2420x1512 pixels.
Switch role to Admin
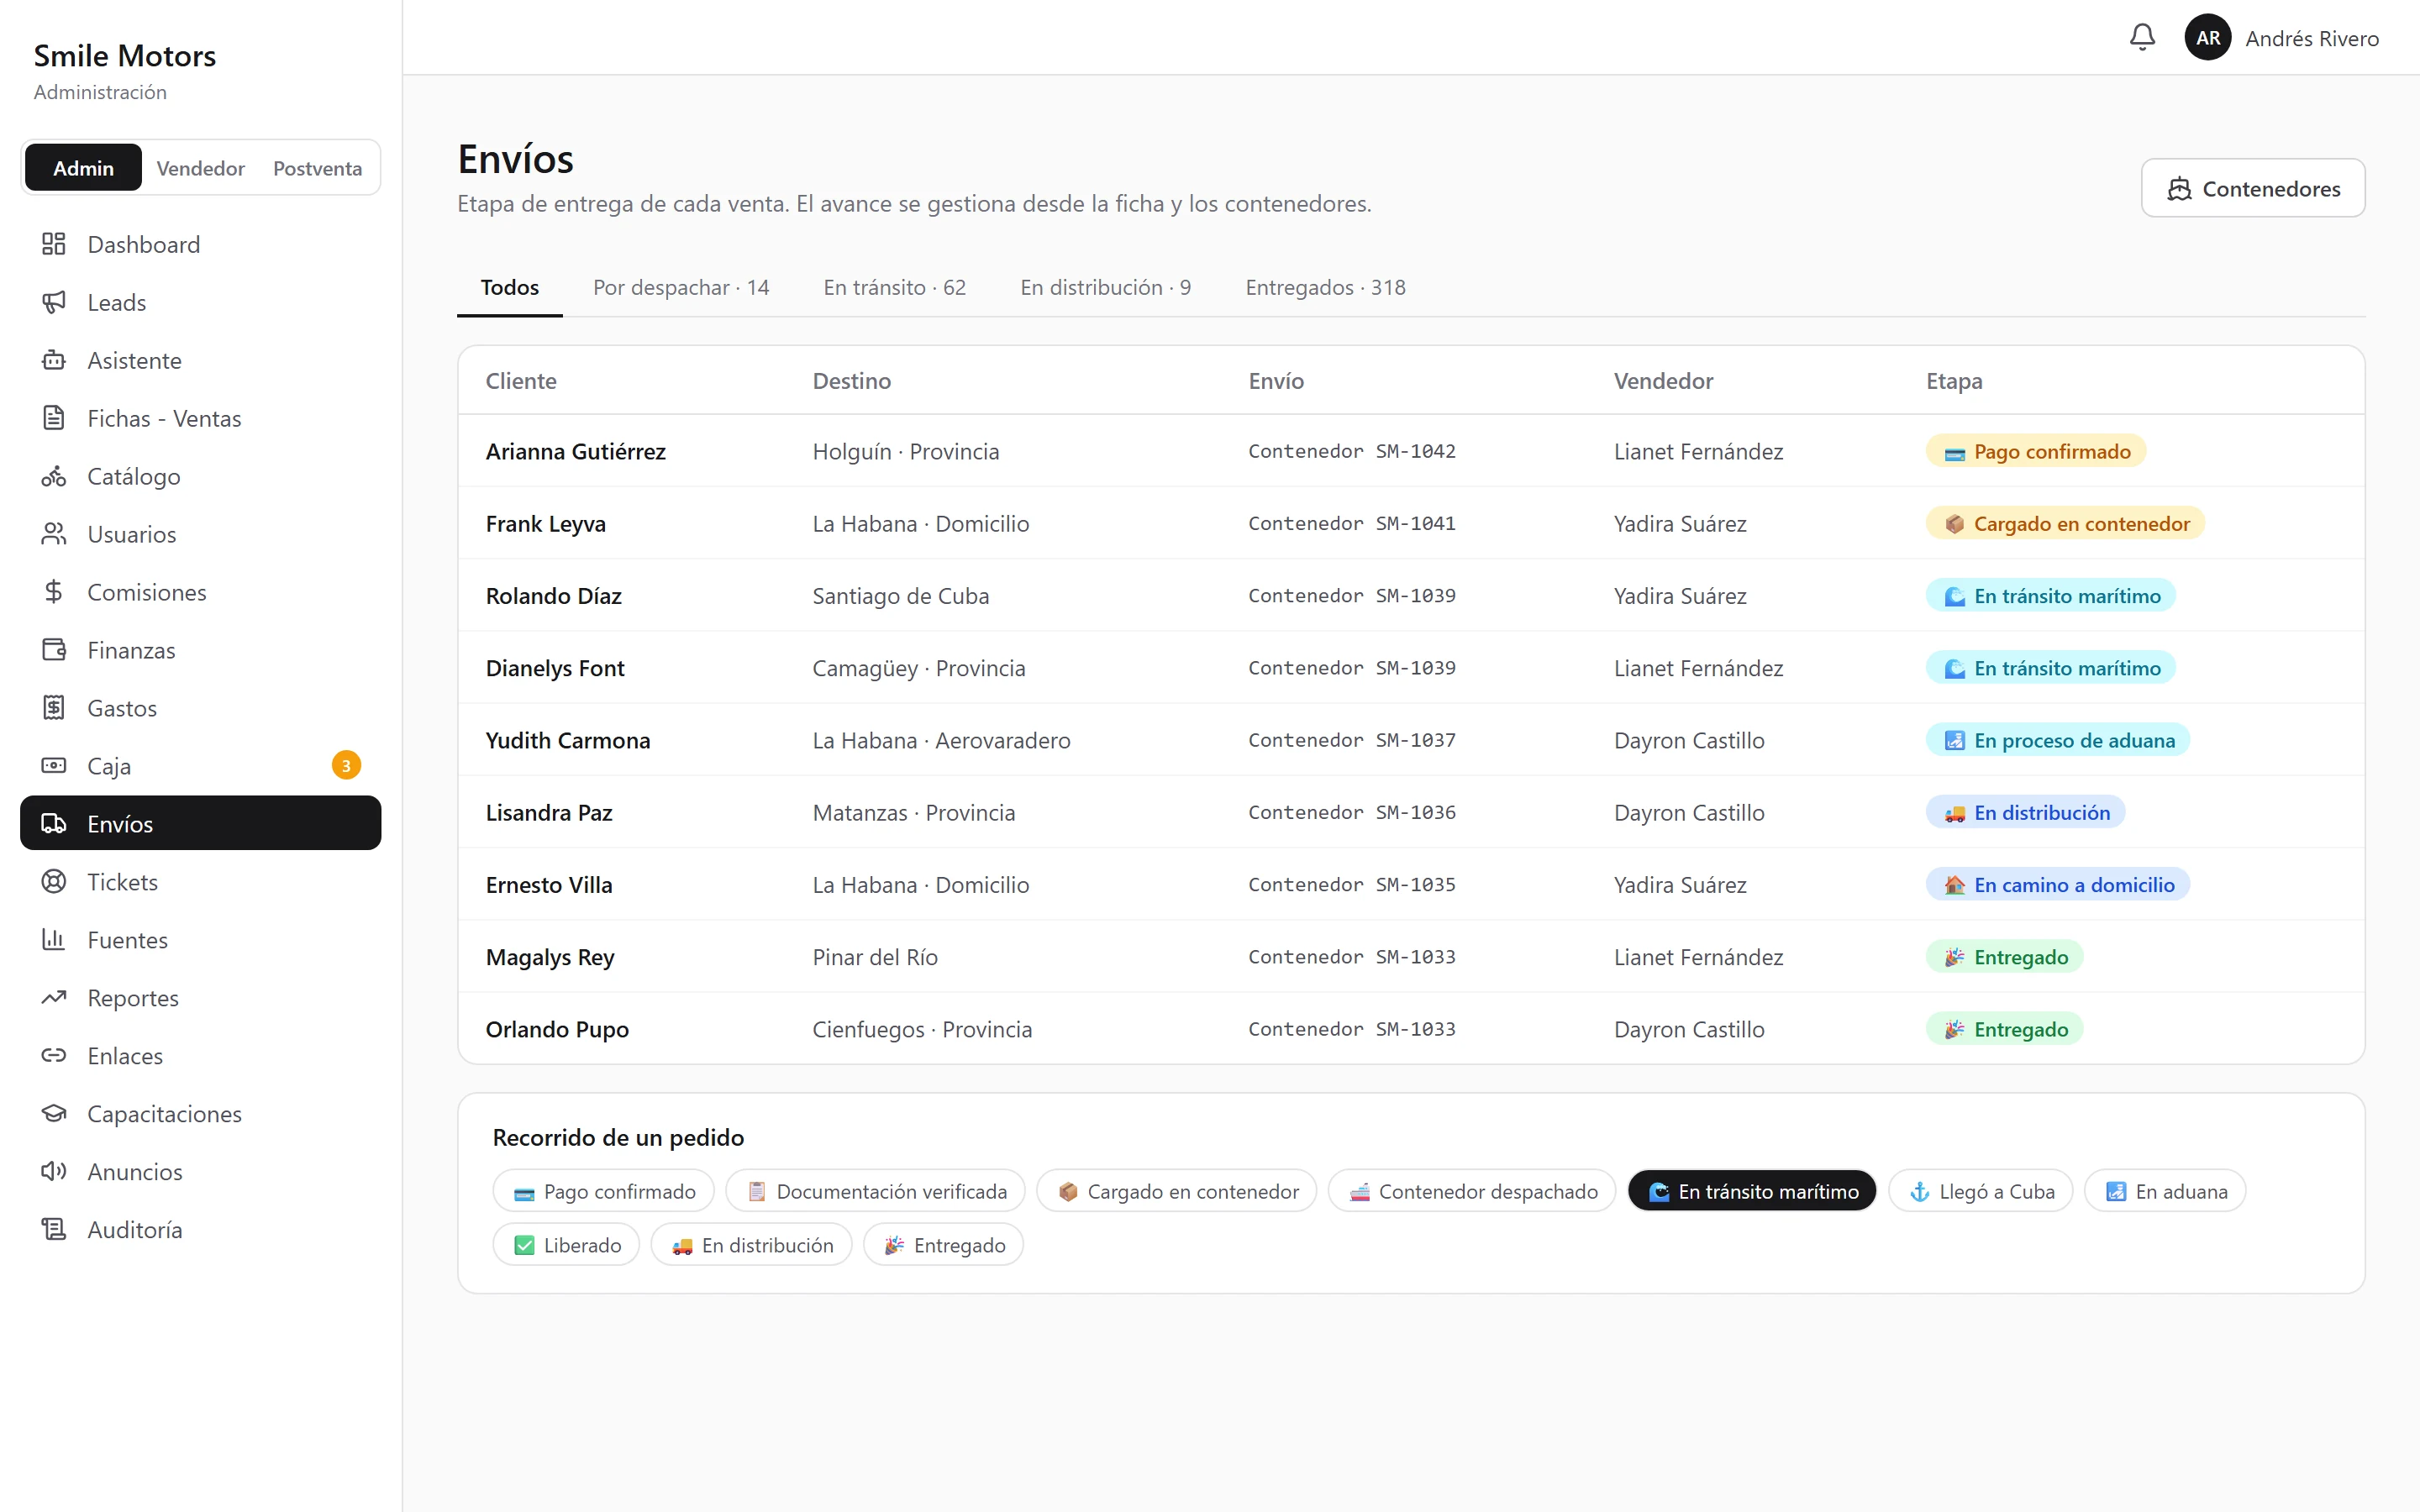point(83,168)
